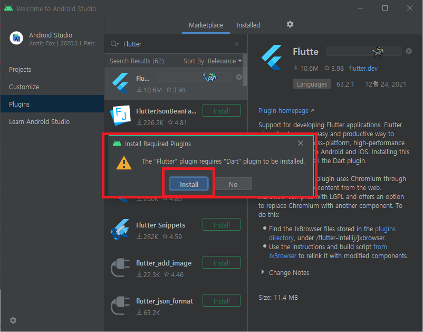
Task: Expand the Change Notes section
Action: point(263,272)
